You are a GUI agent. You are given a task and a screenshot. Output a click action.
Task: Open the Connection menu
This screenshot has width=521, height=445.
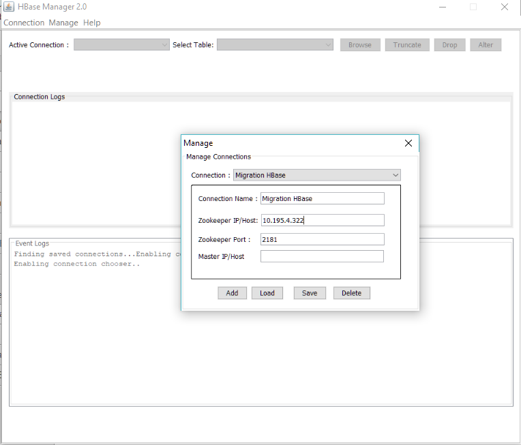[x=24, y=22]
